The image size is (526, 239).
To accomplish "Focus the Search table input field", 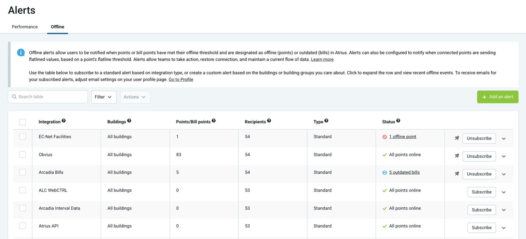I will click(x=48, y=97).
